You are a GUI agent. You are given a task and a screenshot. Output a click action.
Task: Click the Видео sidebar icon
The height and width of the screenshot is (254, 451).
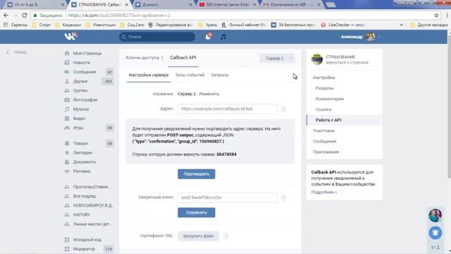pos(67,119)
